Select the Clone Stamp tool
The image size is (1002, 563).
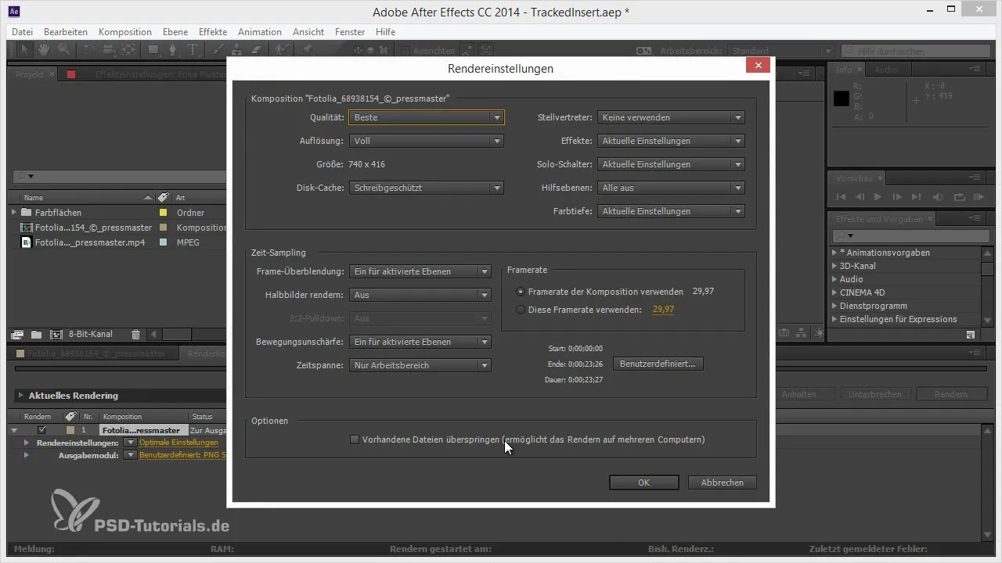click(236, 49)
